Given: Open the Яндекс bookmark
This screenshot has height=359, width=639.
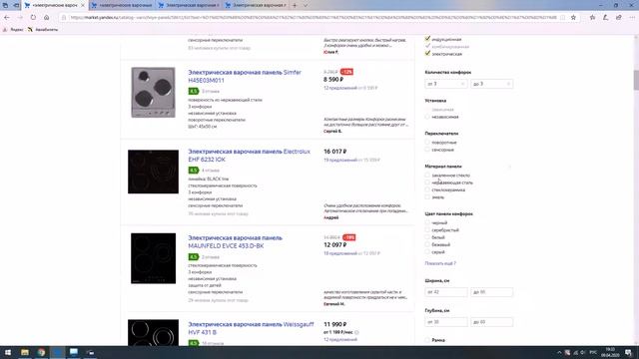Looking at the screenshot, I should pyautogui.click(x=13, y=30).
